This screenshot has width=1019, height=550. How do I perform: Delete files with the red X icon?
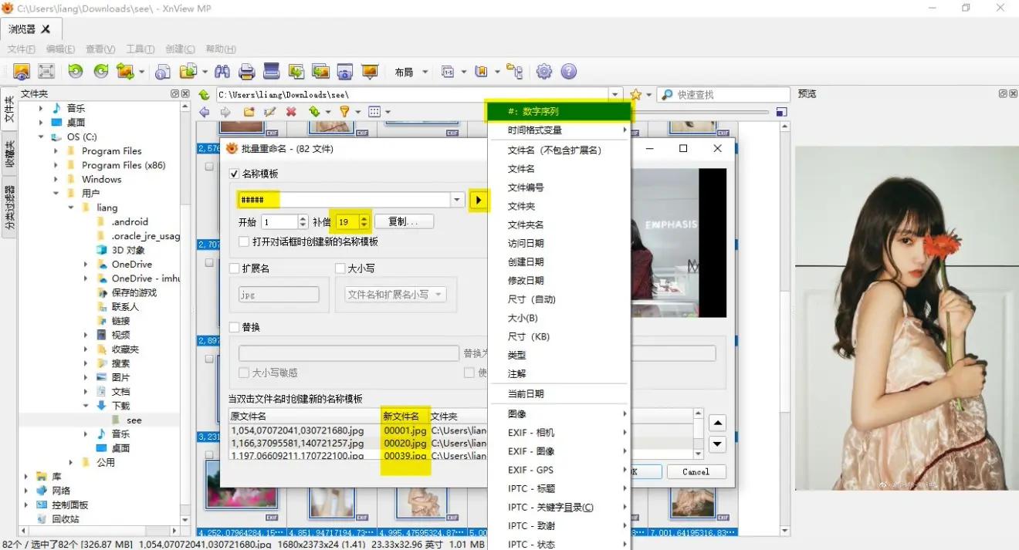[x=291, y=111]
